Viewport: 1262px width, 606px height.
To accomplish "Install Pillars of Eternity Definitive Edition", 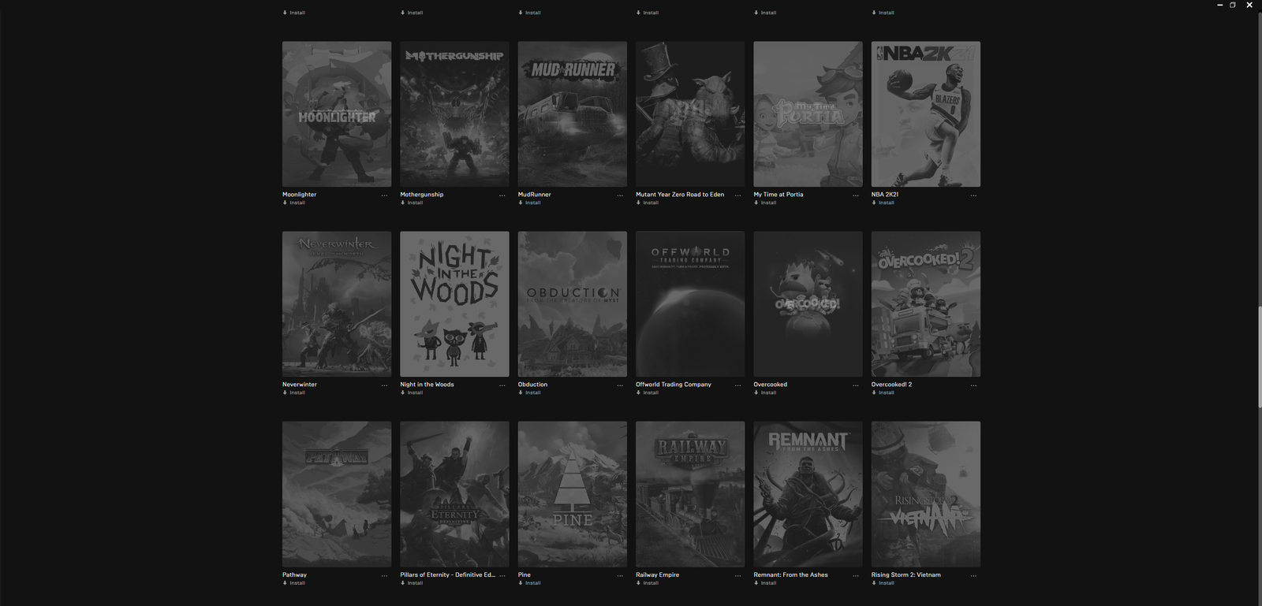I will (x=412, y=583).
